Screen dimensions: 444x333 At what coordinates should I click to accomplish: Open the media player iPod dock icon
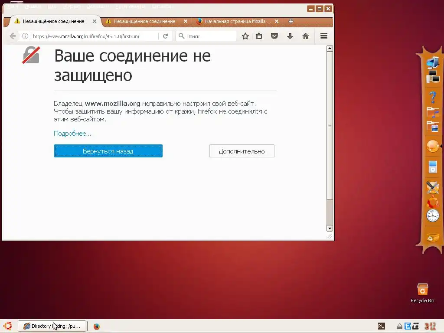pos(433,166)
